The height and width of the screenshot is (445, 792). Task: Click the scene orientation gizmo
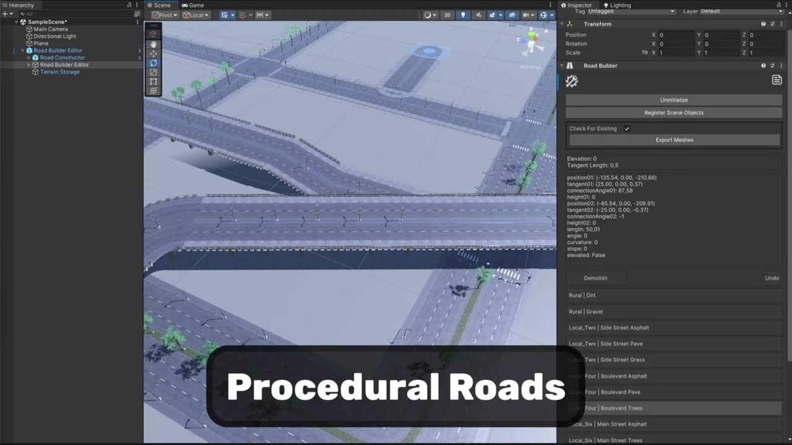(x=531, y=44)
